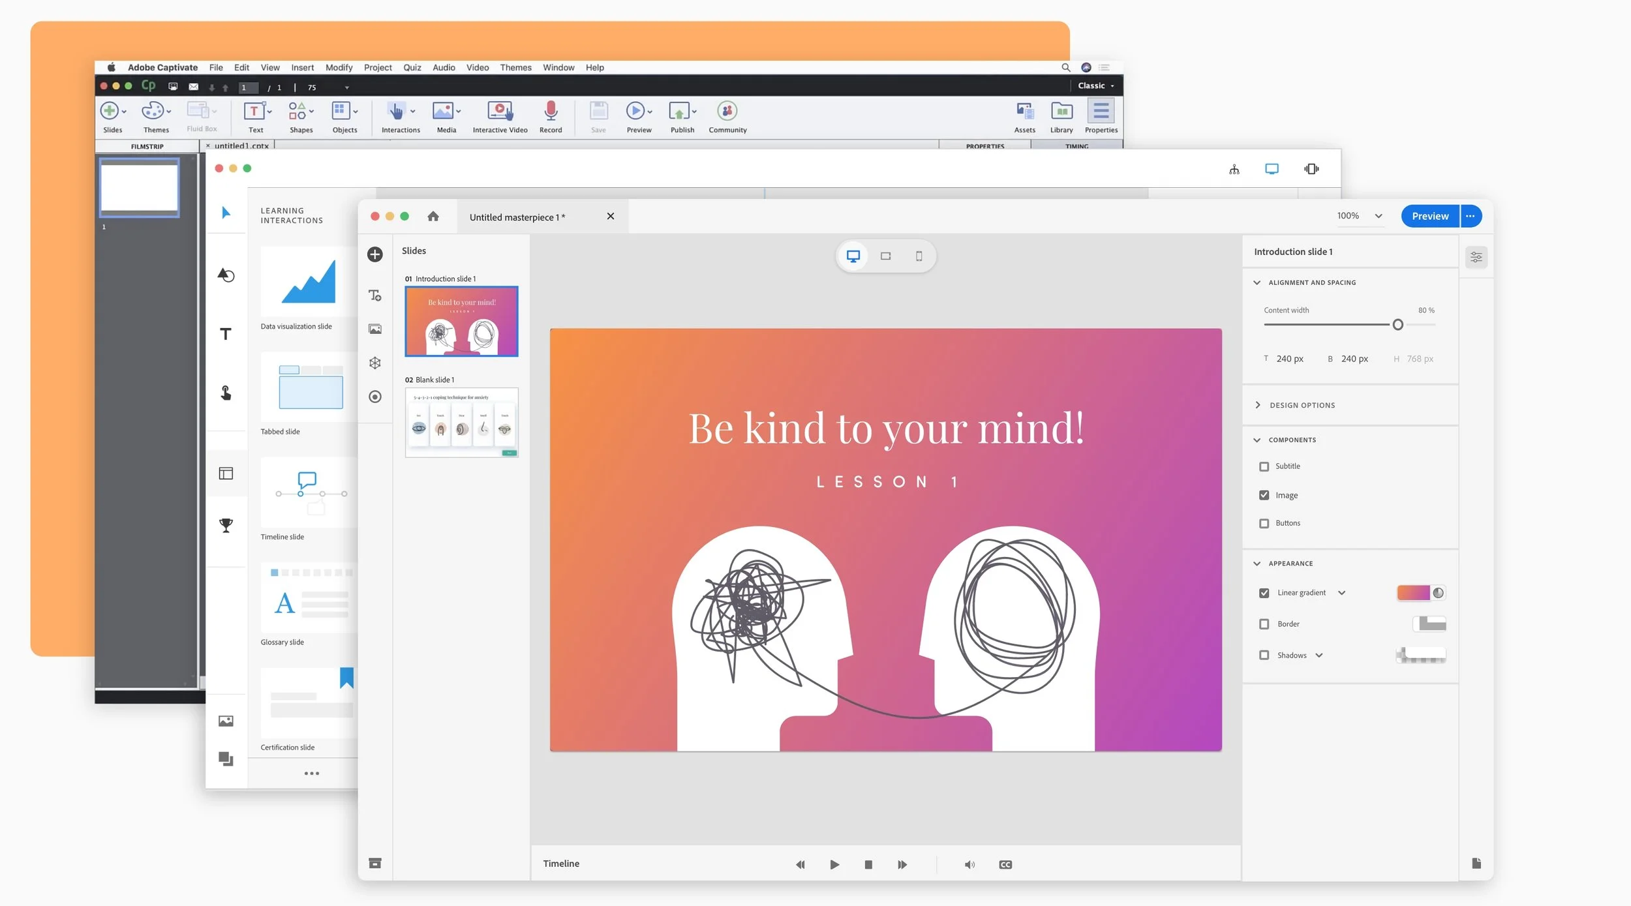Image resolution: width=1631 pixels, height=906 pixels.
Task: Click the blue Preview button
Action: coord(1429,216)
